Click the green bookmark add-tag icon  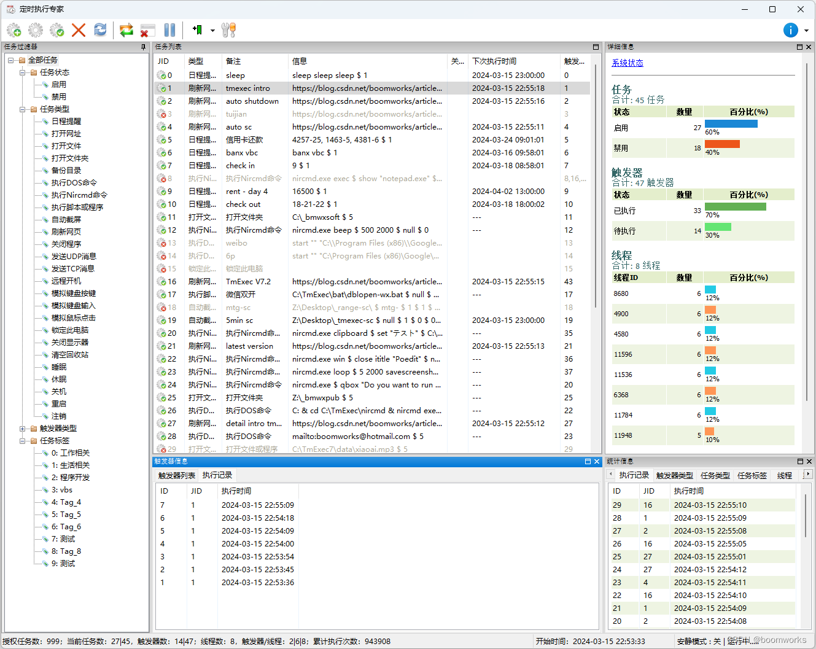(198, 29)
